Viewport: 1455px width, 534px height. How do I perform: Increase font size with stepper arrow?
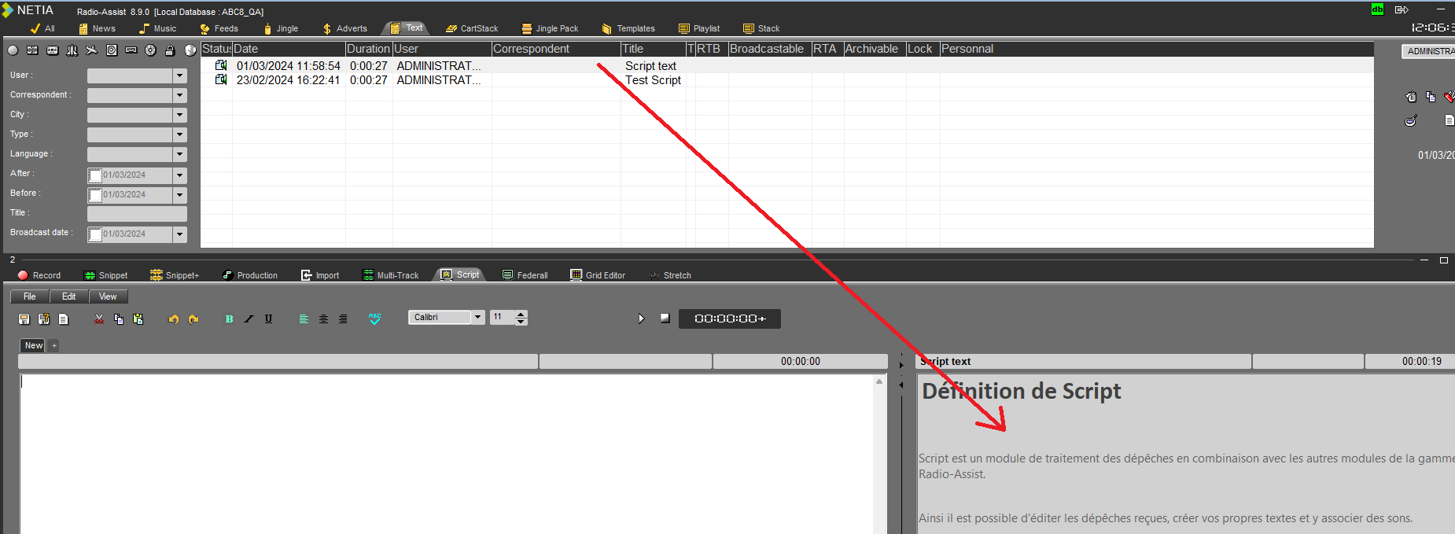[x=521, y=314]
